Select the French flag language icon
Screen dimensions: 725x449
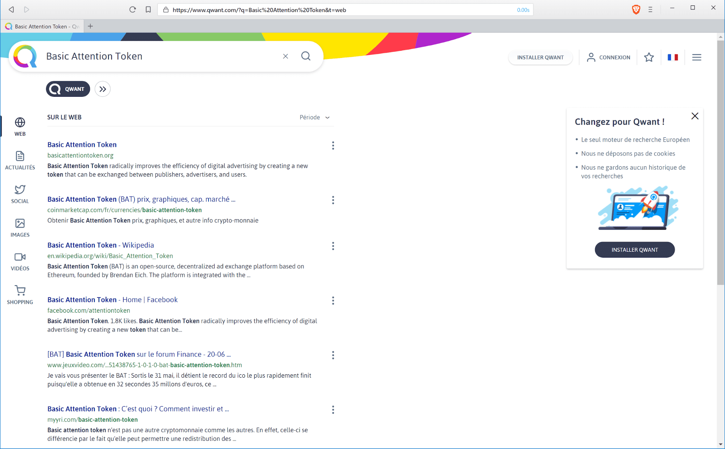click(673, 57)
